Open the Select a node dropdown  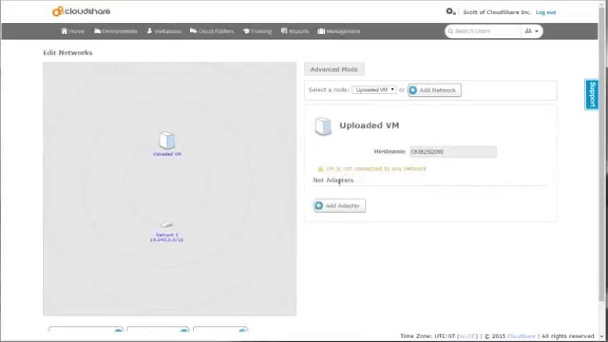[x=374, y=90]
